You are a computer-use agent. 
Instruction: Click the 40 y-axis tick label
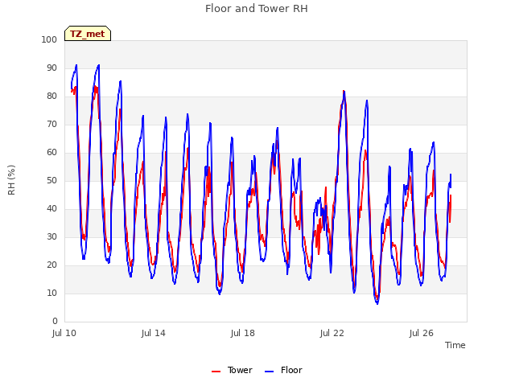point(51,209)
